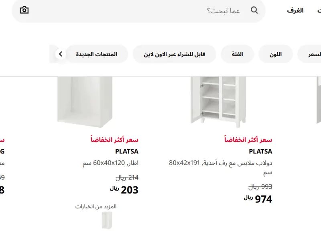321x241 pixels.
Task: Focus the 'عما تبحث؟' search field
Action: pos(138,11)
